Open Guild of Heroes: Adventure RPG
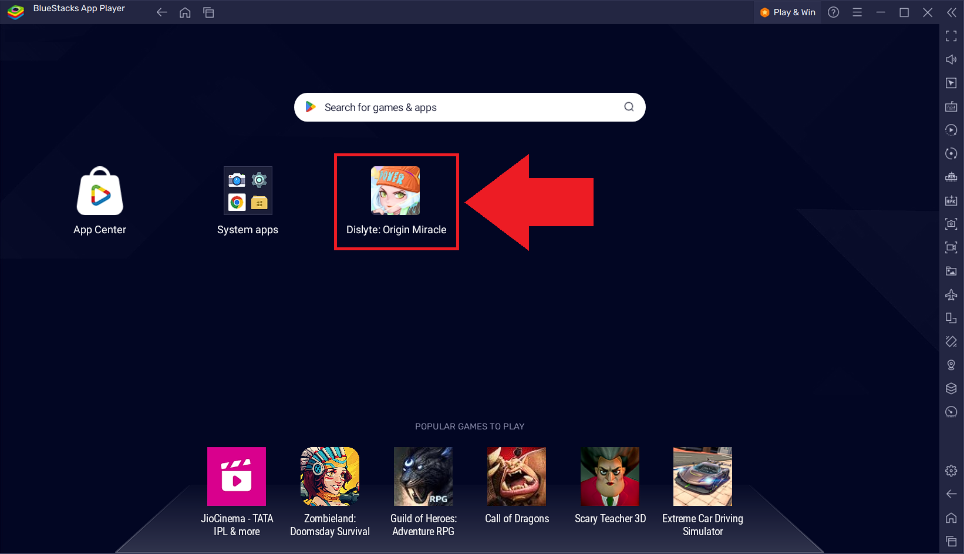 tap(423, 476)
